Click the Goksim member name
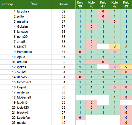The width and height of the screenshot is (132, 125). (x=22, y=26)
